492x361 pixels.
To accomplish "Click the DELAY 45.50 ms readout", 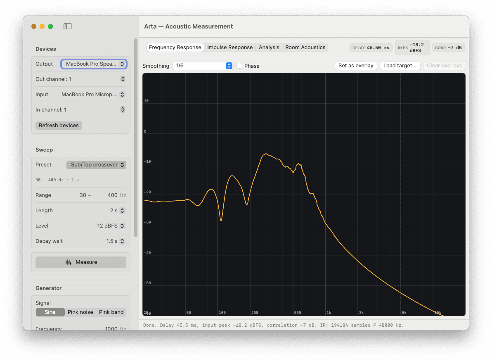I will tap(371, 48).
